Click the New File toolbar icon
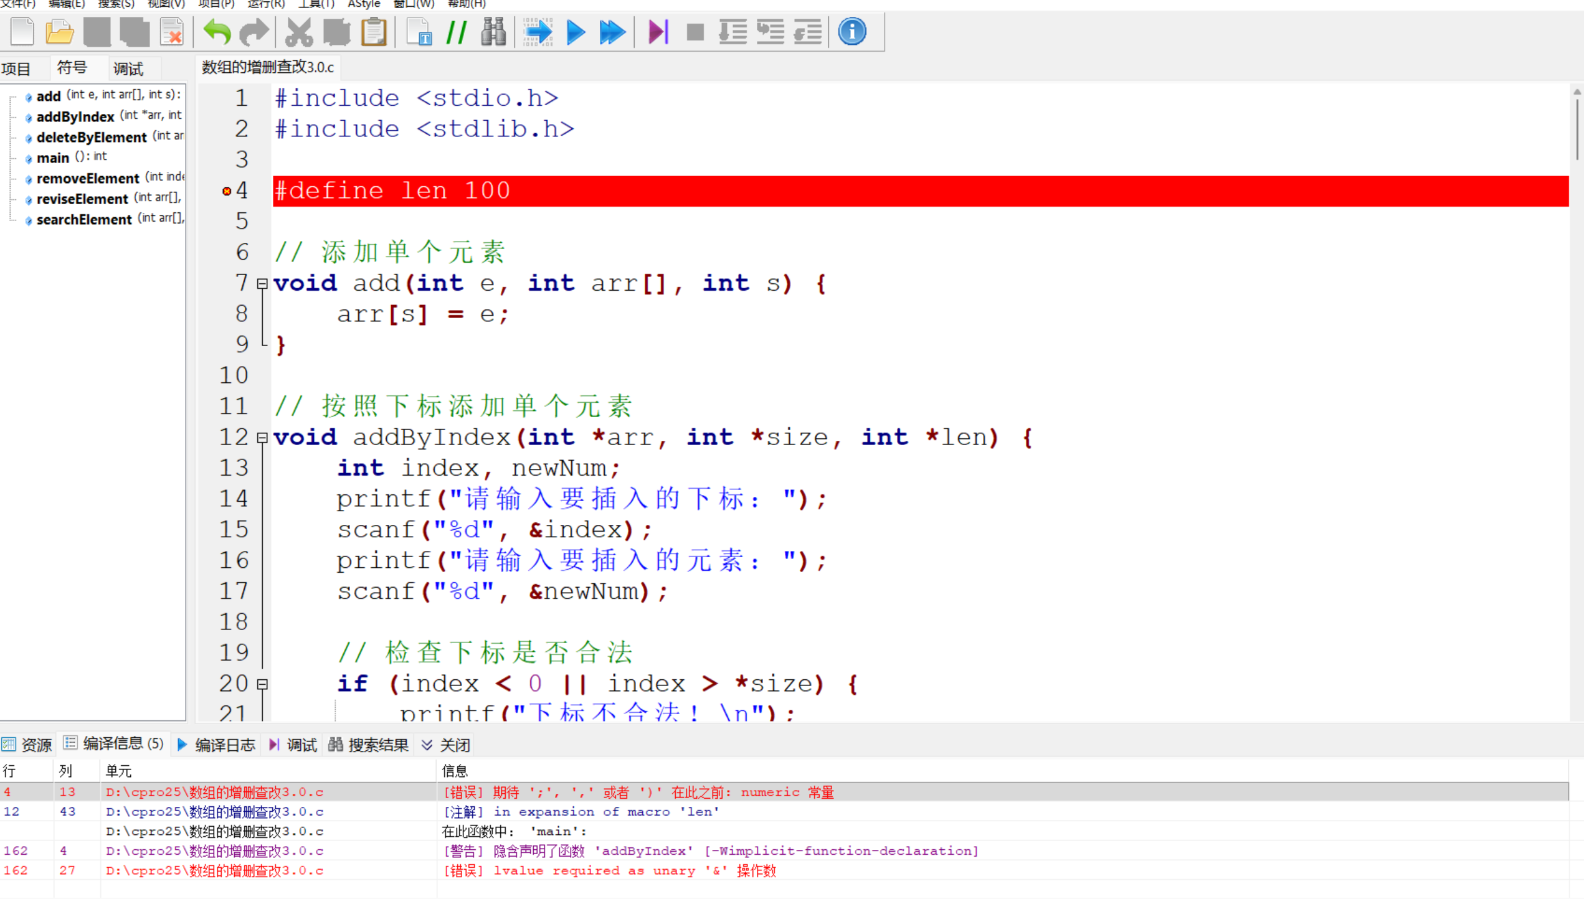Screen dimensions: 1584x899 (22, 32)
